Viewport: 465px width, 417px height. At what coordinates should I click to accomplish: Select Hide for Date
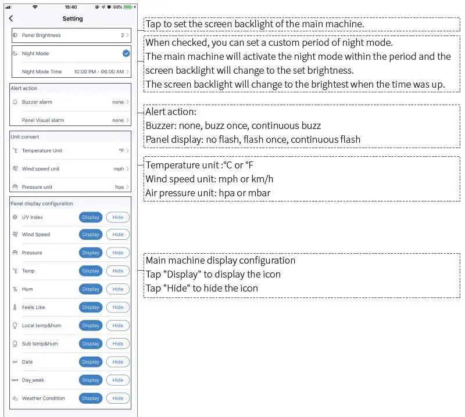(x=118, y=362)
